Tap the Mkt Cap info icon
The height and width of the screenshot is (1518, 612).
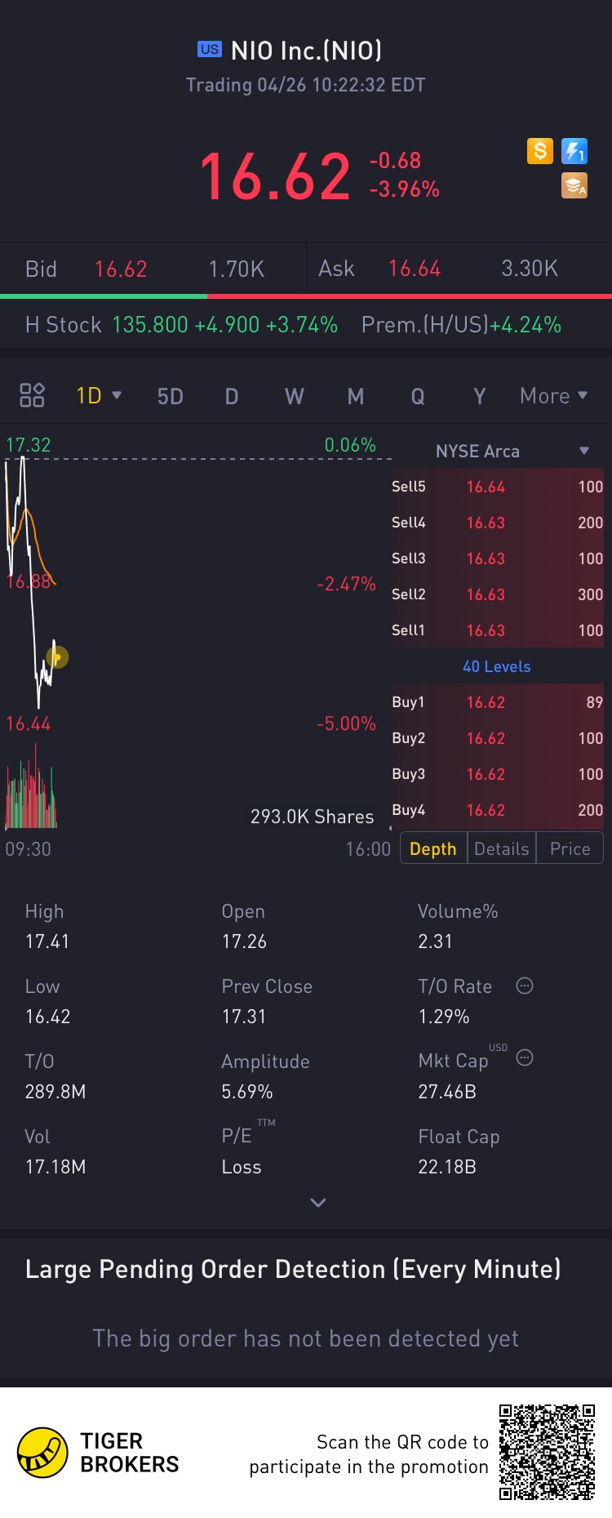[x=525, y=1057]
